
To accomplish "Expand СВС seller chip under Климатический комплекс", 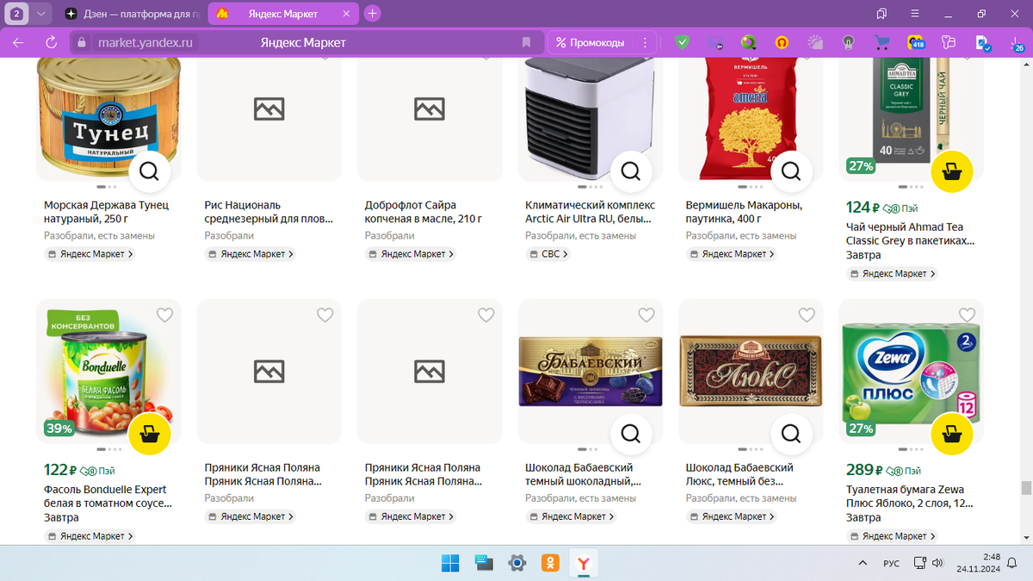I will (x=547, y=254).
